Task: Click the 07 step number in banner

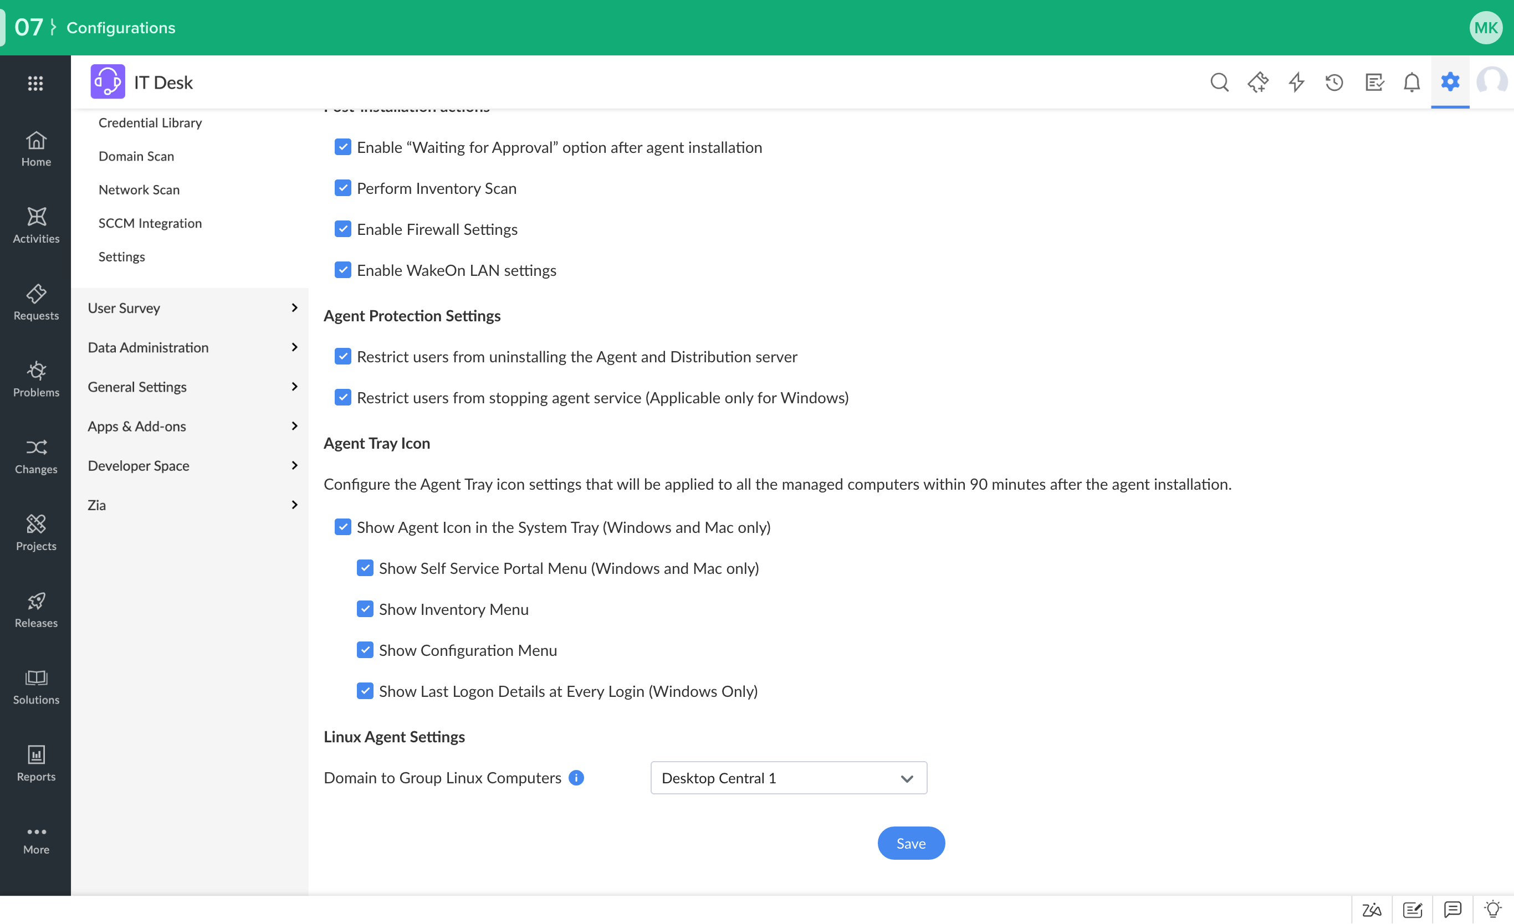Action: (x=29, y=27)
